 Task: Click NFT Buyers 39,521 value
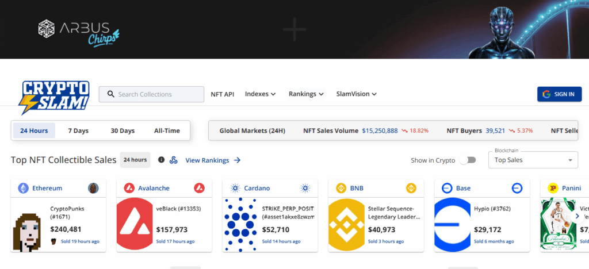coord(495,130)
